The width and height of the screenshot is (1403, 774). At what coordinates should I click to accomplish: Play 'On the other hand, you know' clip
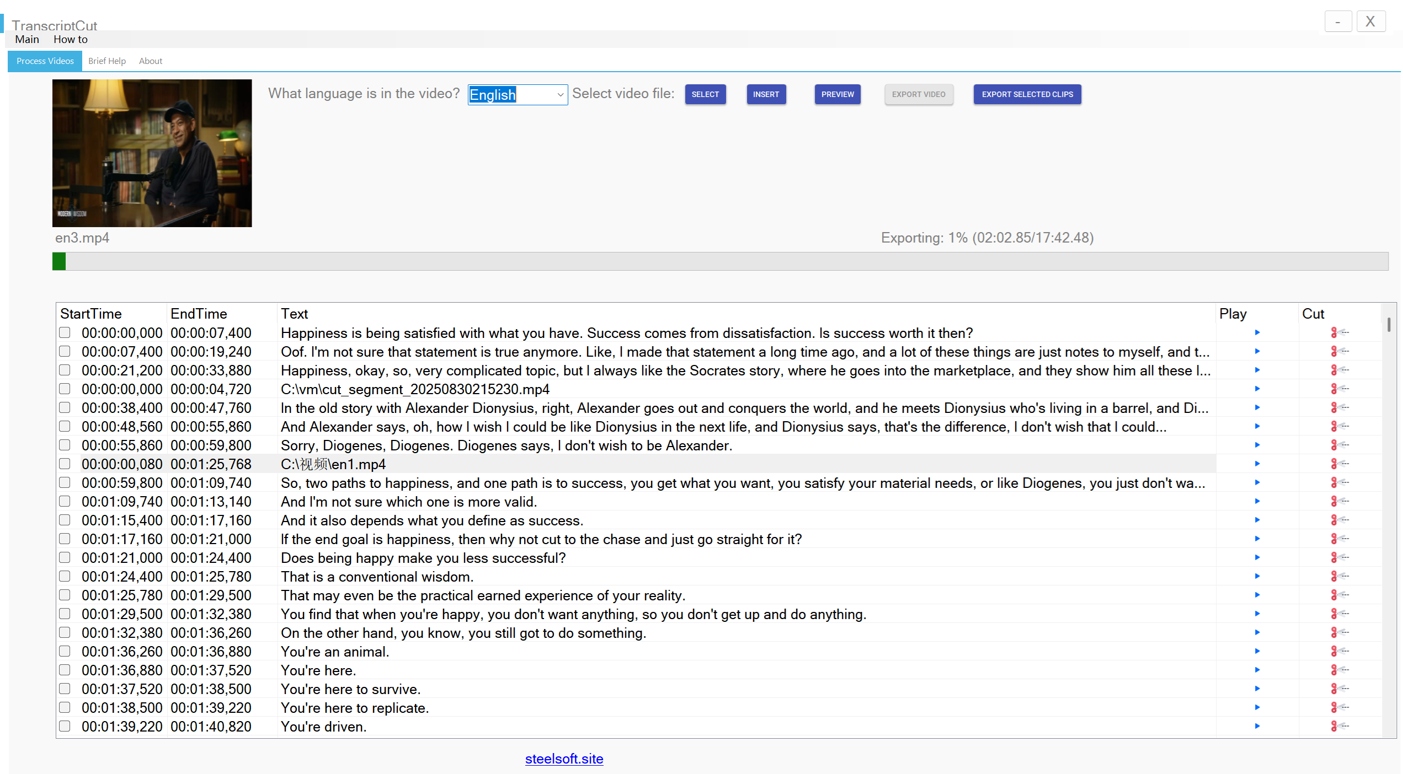point(1257,632)
